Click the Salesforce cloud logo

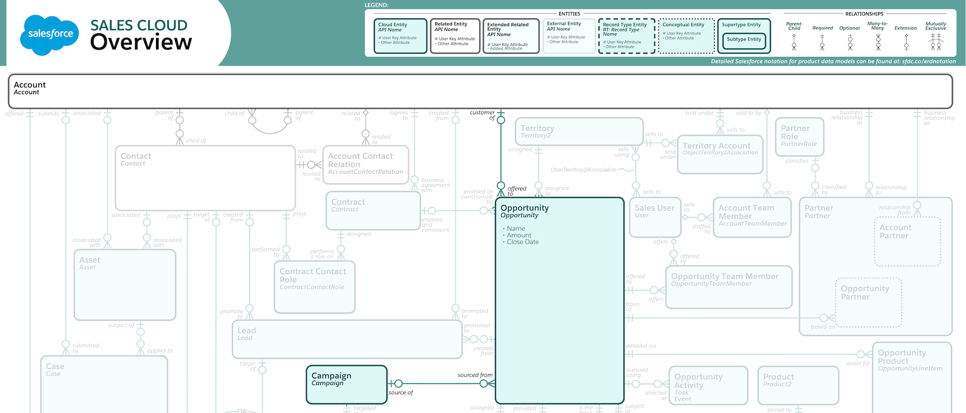click(x=50, y=35)
